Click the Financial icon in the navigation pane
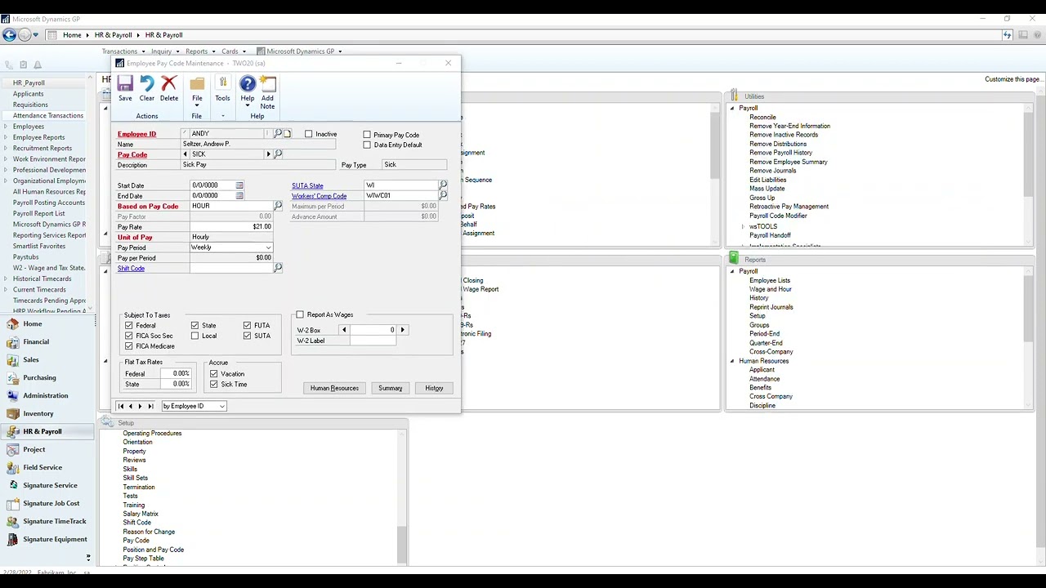 [x=12, y=341]
